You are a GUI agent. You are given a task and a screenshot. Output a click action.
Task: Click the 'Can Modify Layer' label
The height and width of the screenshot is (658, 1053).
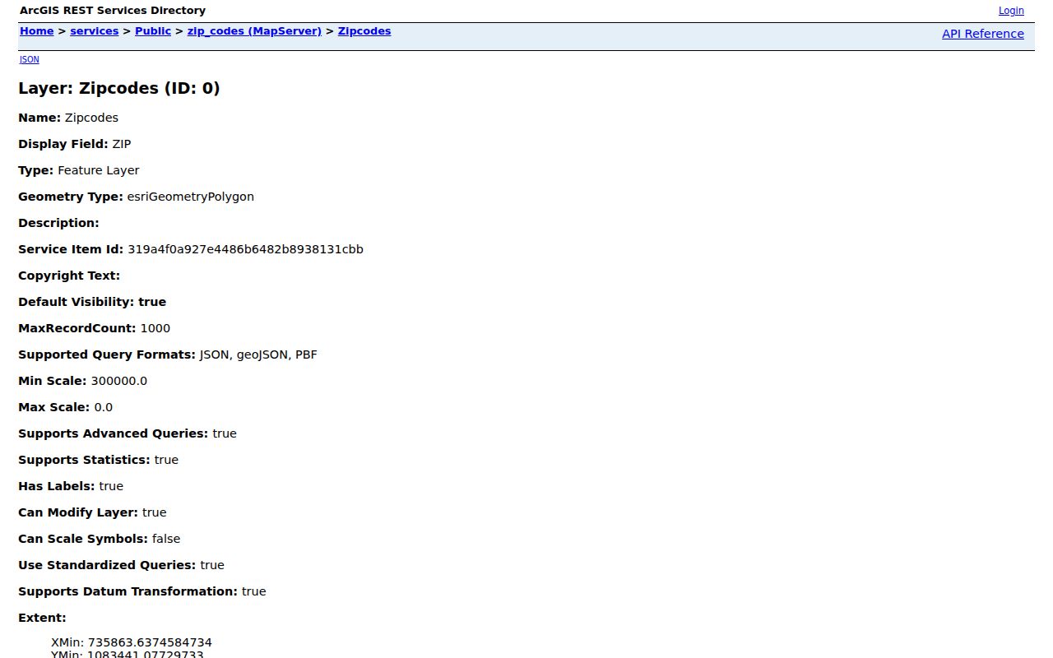(x=78, y=512)
